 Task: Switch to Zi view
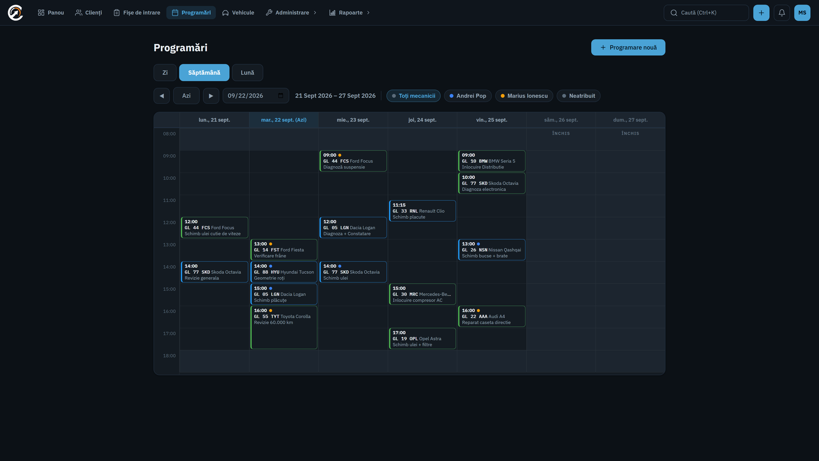(x=165, y=73)
